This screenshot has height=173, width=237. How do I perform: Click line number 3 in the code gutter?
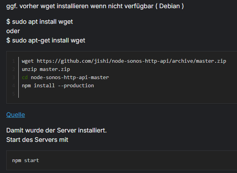pyautogui.click(x=13, y=77)
